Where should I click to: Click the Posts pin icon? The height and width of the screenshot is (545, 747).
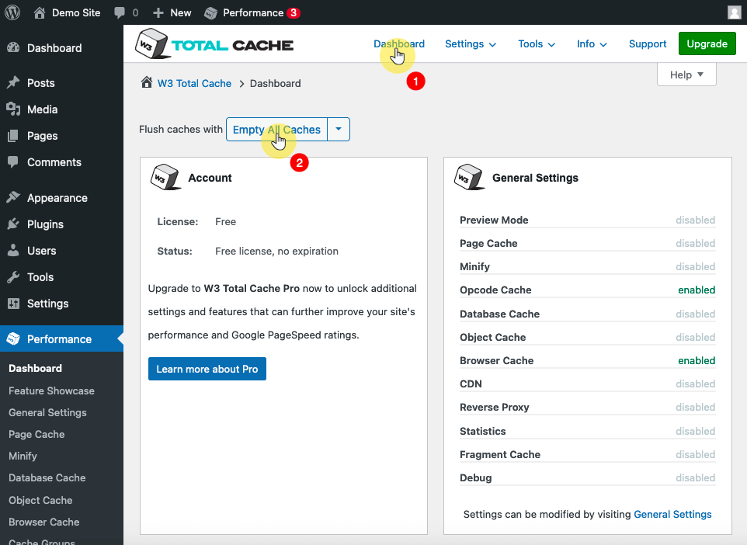click(13, 82)
